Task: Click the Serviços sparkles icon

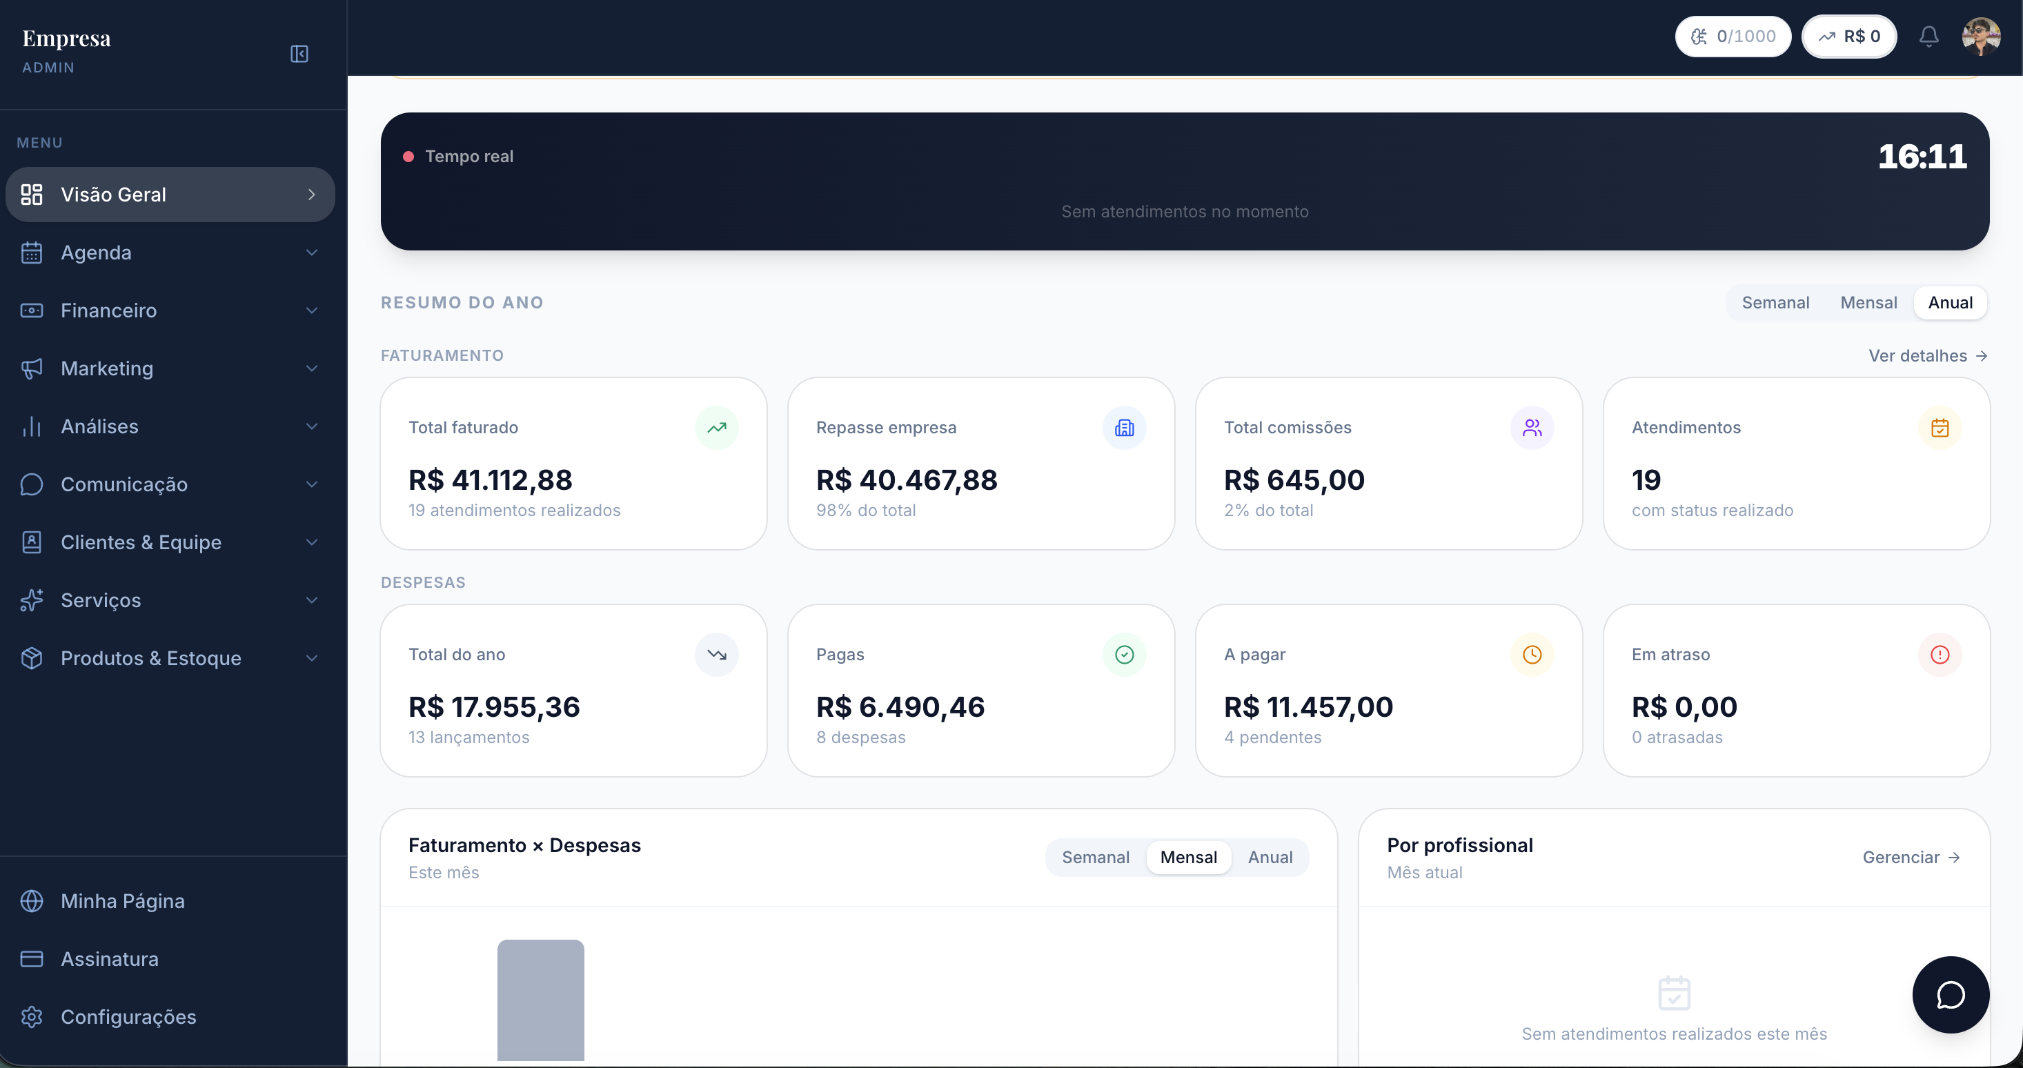Action: tap(32, 600)
